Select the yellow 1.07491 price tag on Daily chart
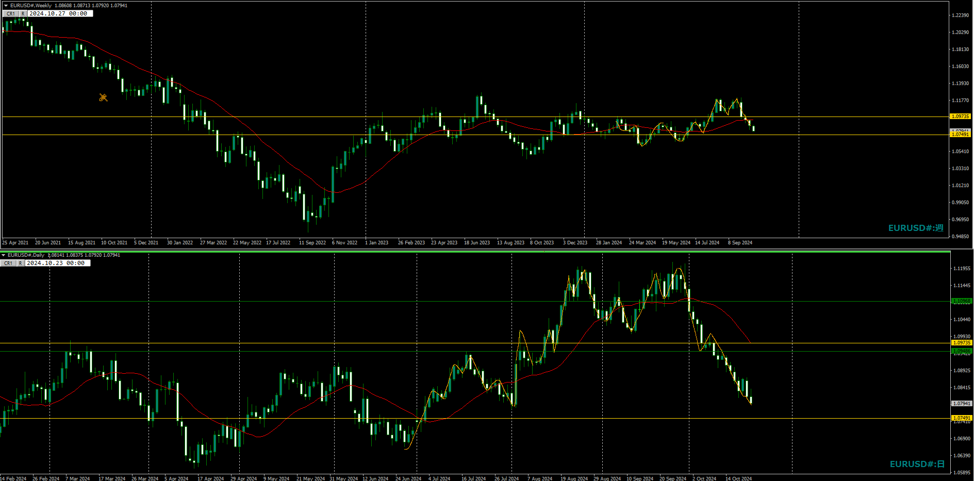This screenshot has width=974, height=481. [962, 418]
